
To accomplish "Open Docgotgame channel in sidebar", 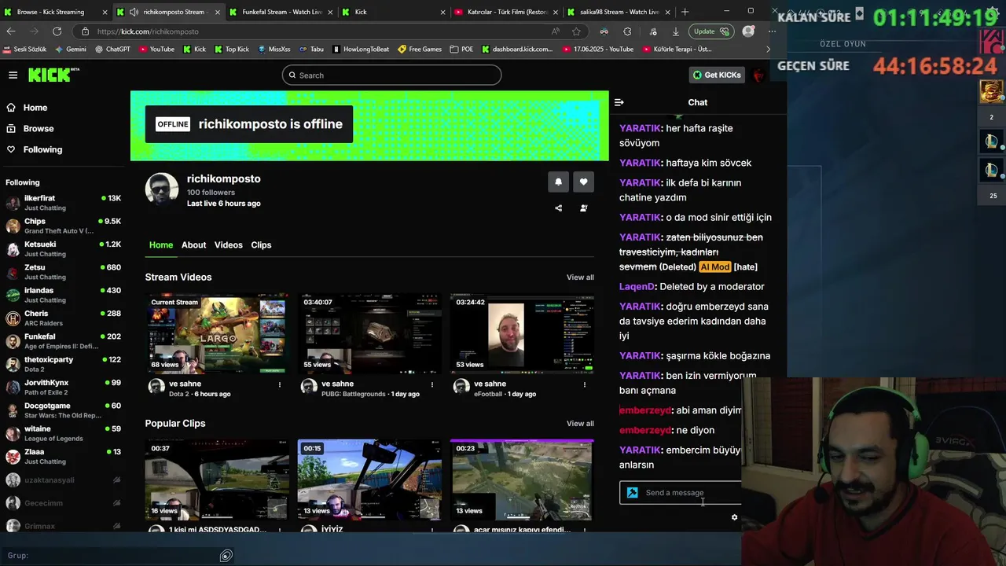I will pyautogui.click(x=64, y=410).
